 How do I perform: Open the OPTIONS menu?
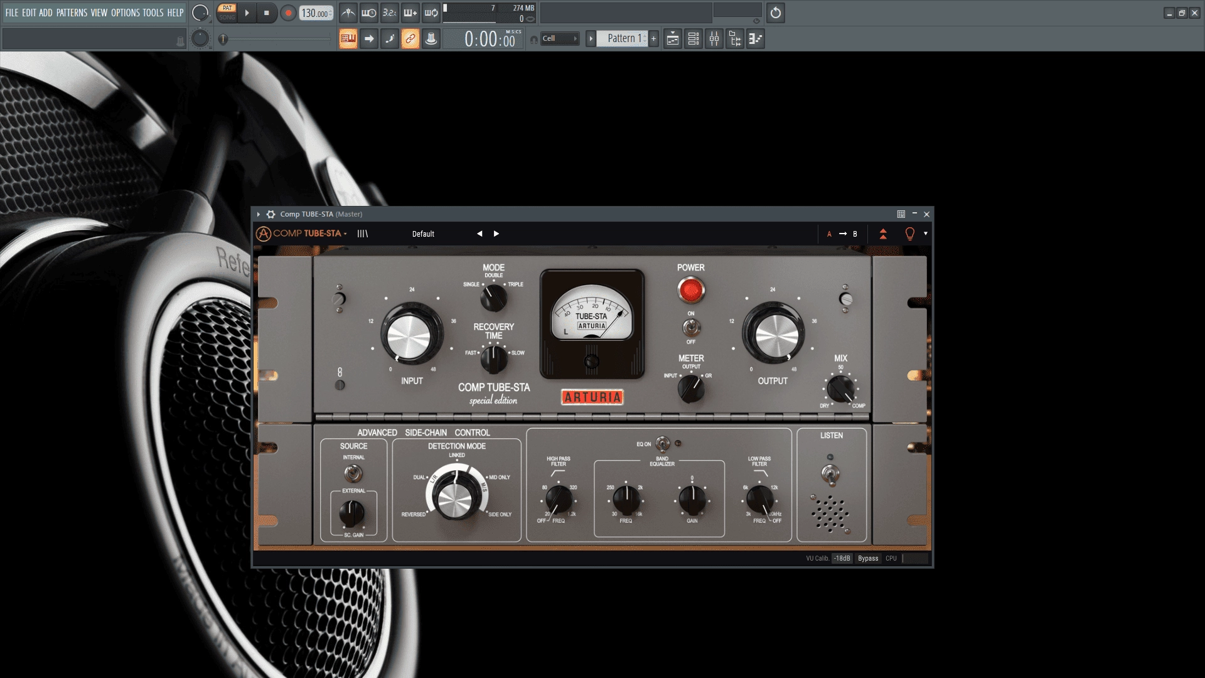(x=126, y=13)
